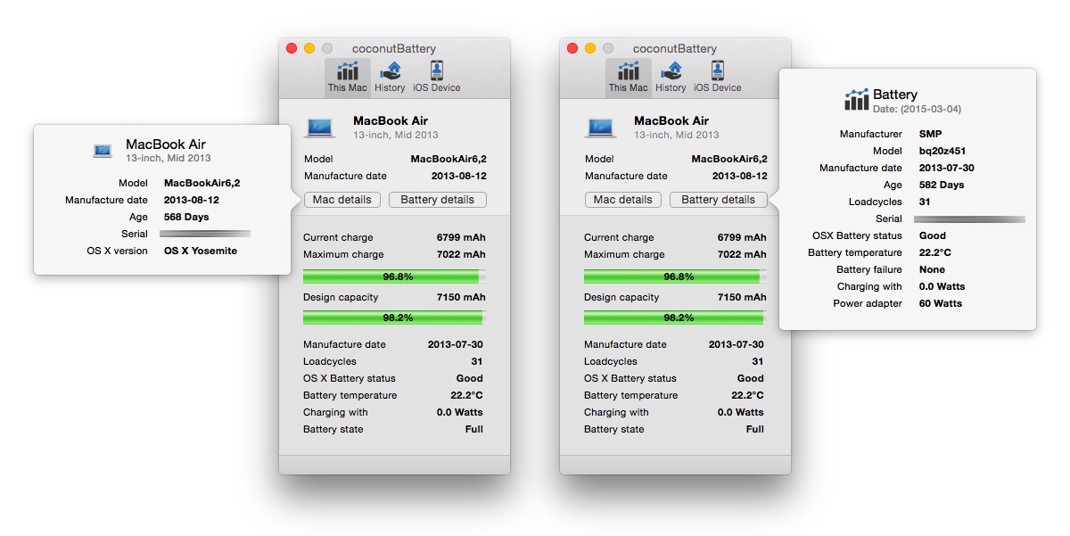Click '582 Days' battery age value
1070x536 pixels.
pyautogui.click(x=942, y=185)
